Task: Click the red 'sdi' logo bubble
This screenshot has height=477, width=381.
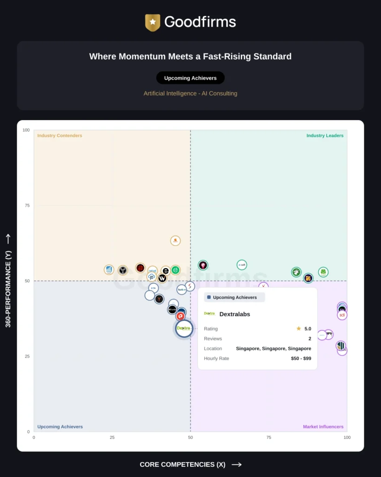Action: tap(342, 315)
